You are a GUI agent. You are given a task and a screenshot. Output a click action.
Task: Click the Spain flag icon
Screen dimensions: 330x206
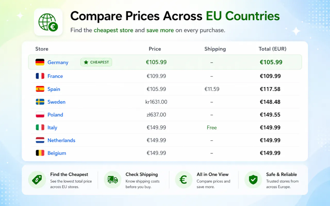(x=40, y=89)
